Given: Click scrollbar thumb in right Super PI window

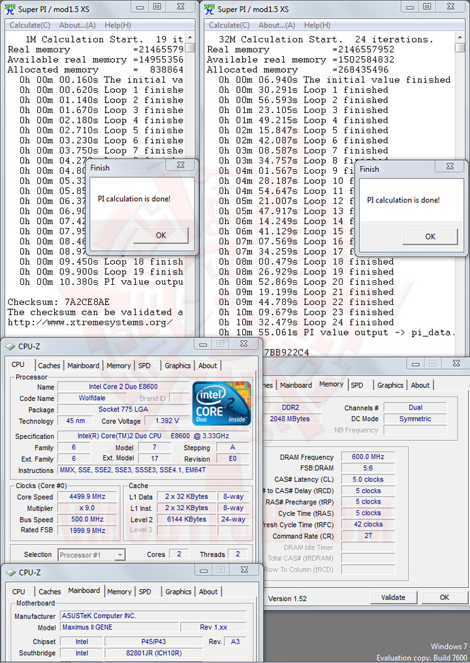Looking at the screenshot, I should coord(460,47).
